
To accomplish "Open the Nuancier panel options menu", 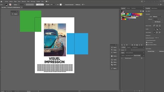I will click(x=143, y=8).
